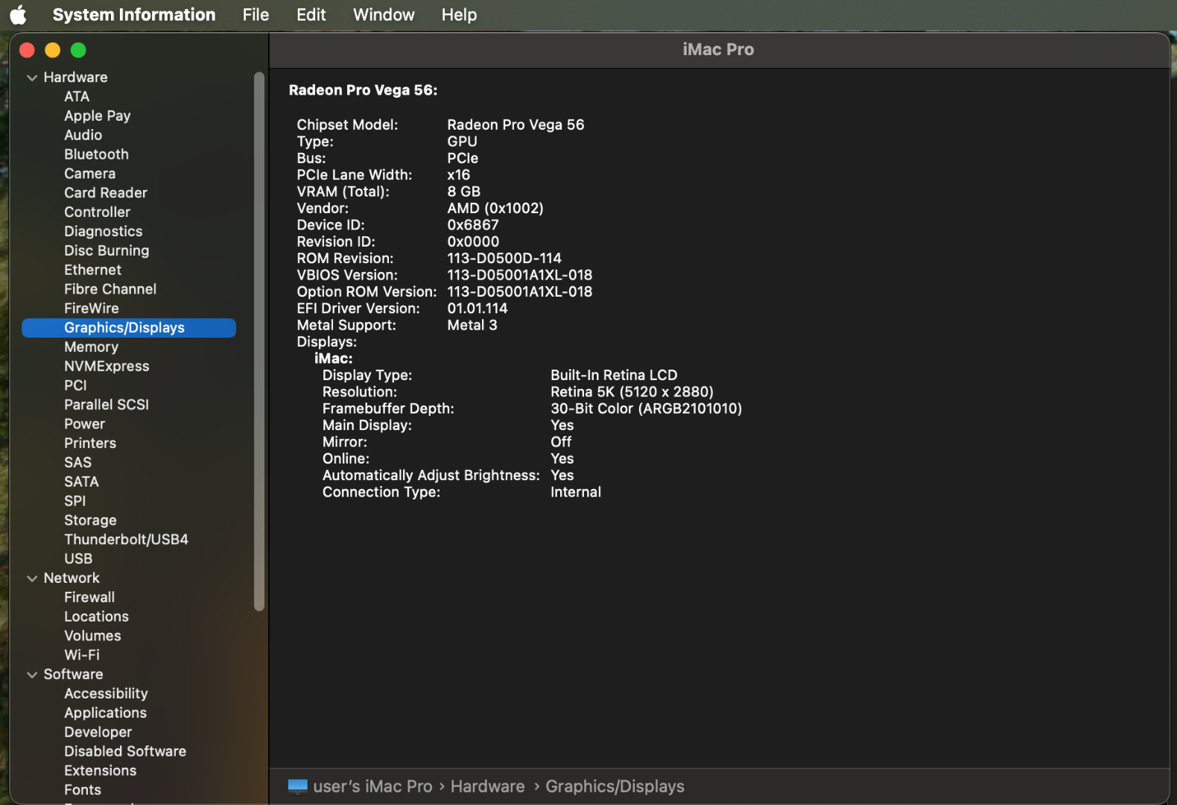Select Audio in the sidebar

coord(83,135)
